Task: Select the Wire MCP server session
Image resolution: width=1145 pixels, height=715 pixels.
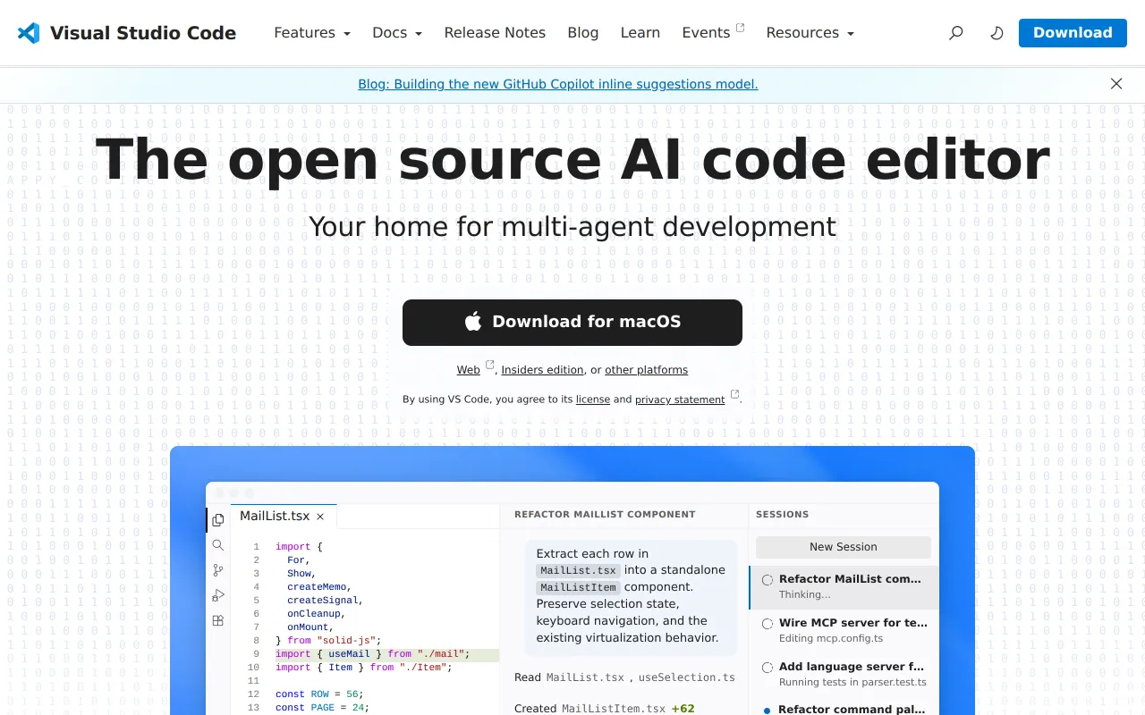Action: (x=844, y=631)
